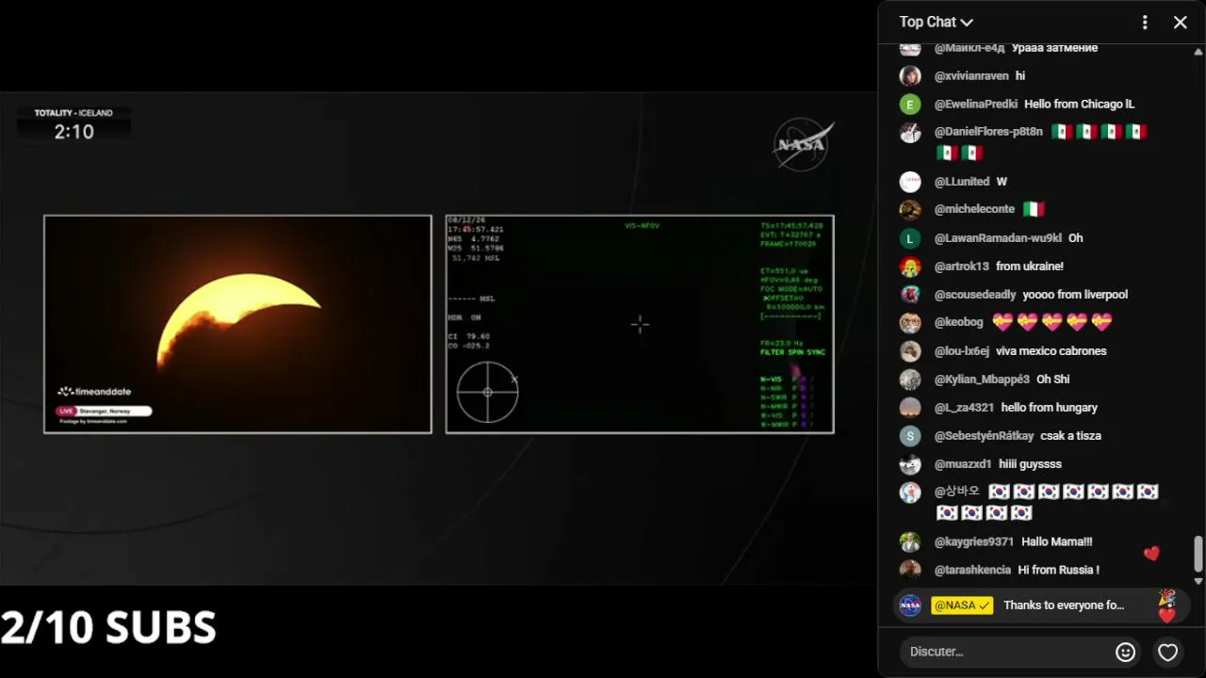Open the @LLunited username

962,182
